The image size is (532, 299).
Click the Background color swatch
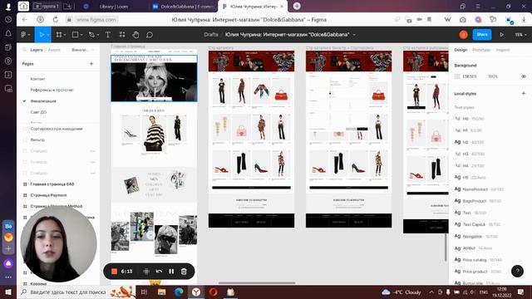coord(457,76)
